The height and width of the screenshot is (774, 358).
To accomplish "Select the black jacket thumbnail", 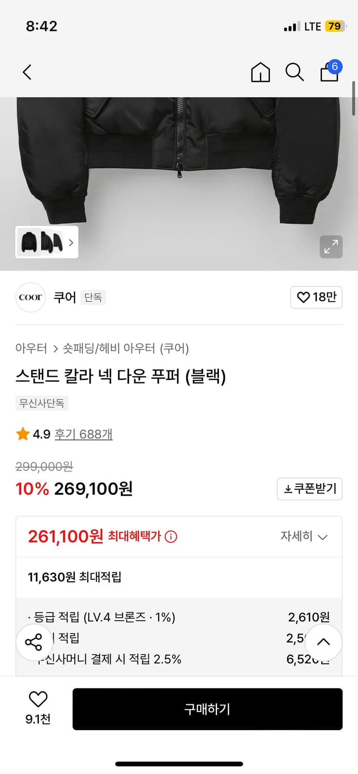I will pos(30,242).
